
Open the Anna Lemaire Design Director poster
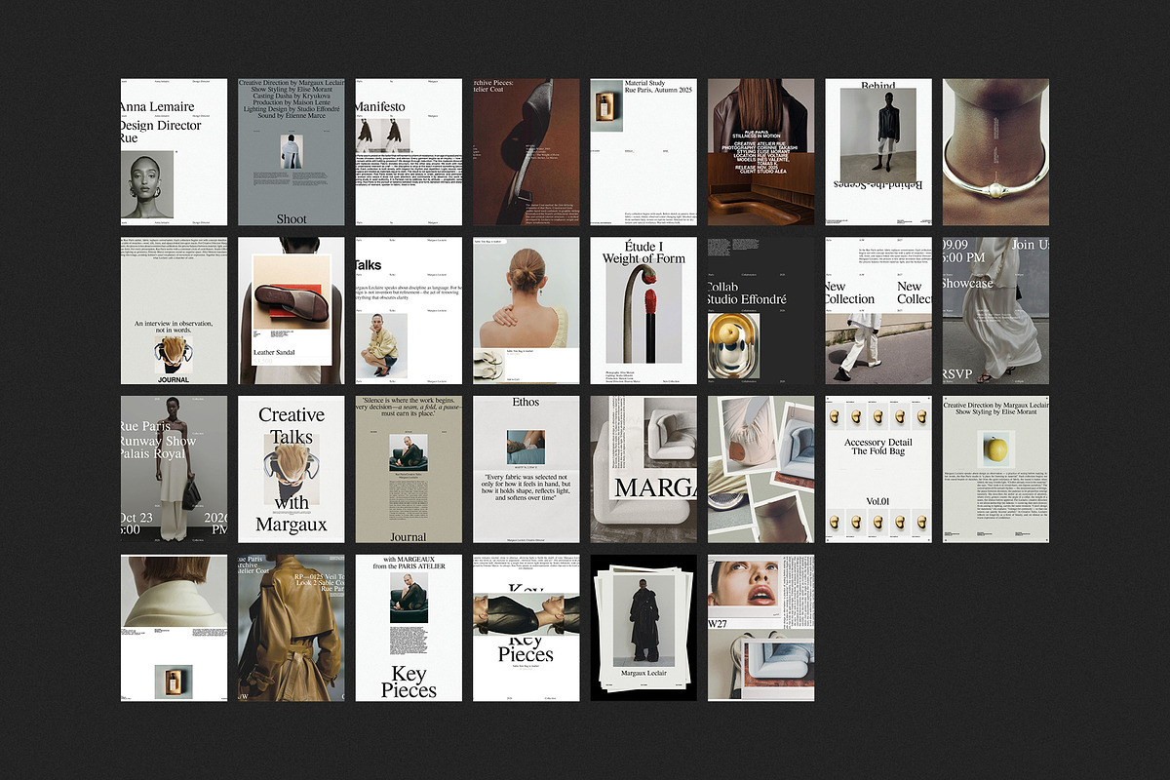pos(175,152)
